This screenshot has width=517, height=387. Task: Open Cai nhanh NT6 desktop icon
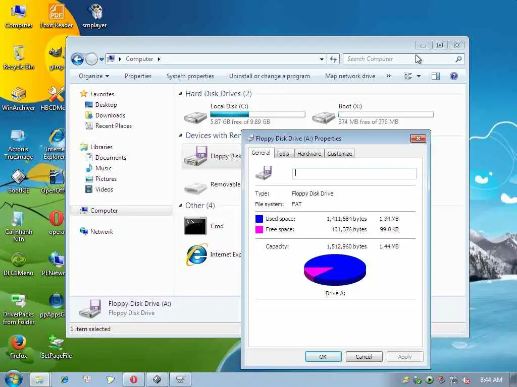(x=19, y=226)
